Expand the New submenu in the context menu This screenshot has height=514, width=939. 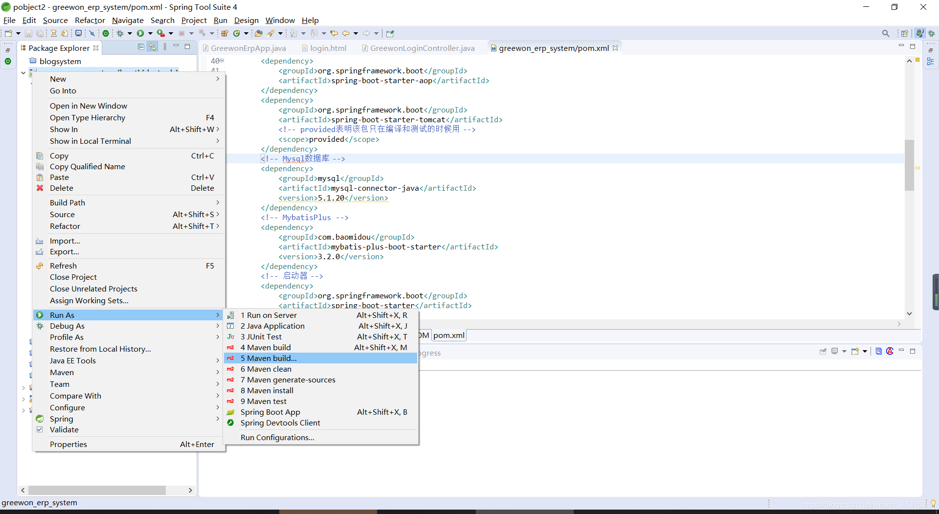pos(58,79)
